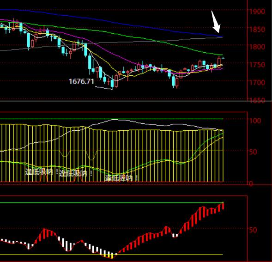Click the 100 level label of middle indicator

click(x=255, y=121)
